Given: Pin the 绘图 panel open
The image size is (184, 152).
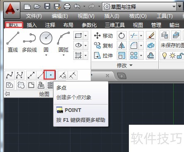Looking at the screenshot, I should click(x=7, y=94).
